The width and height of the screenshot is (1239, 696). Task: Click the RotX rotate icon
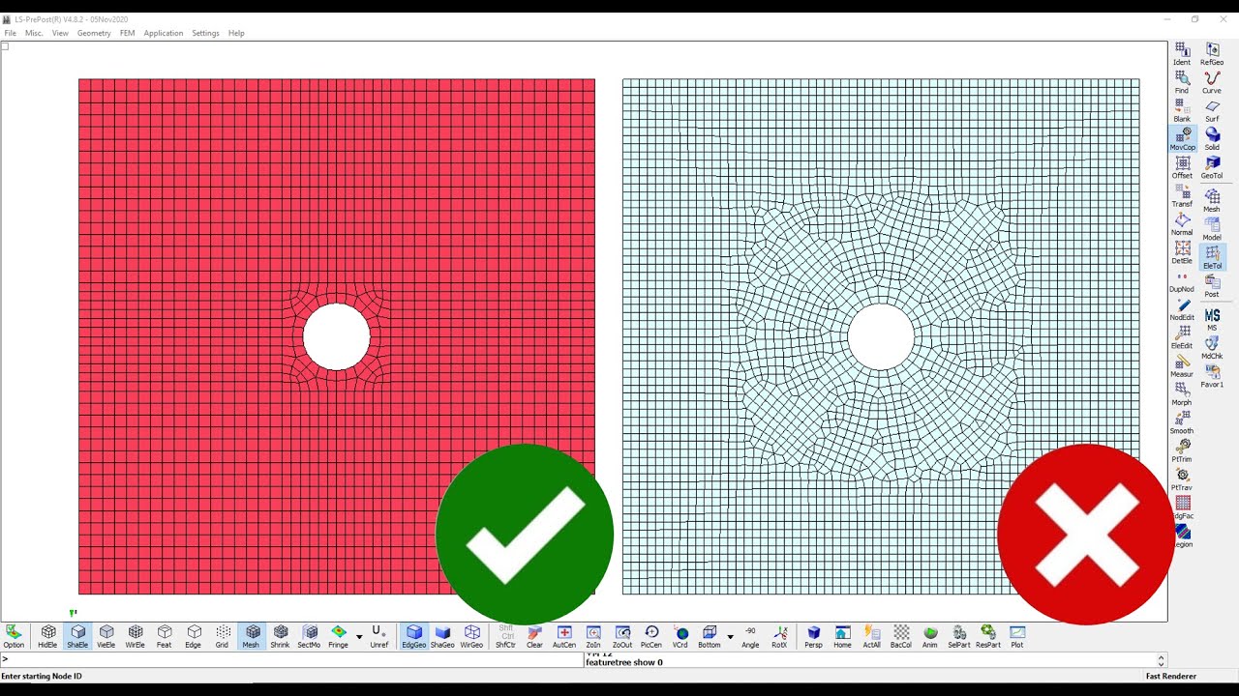point(779,636)
